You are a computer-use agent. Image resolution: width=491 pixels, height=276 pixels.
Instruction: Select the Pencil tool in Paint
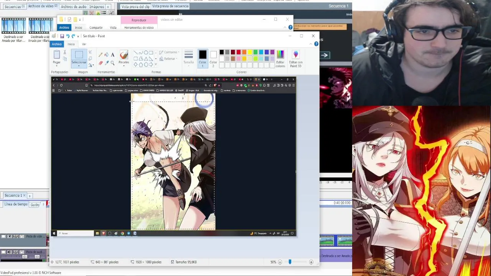pos(101,55)
